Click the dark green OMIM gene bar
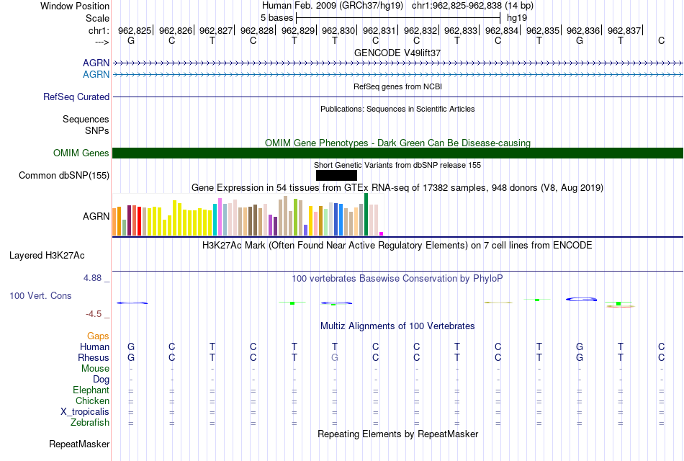This screenshot has height=461, width=684. [397, 153]
